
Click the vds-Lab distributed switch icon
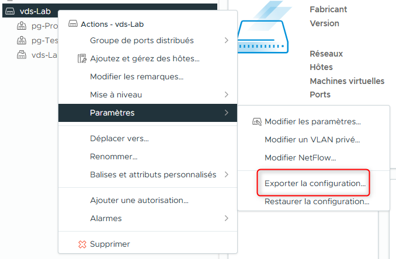(10, 11)
